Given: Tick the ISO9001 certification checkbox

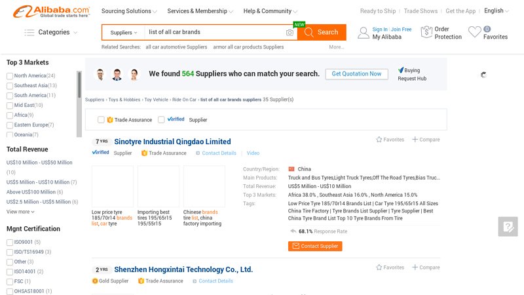Looking at the screenshot, I should coord(10,243).
